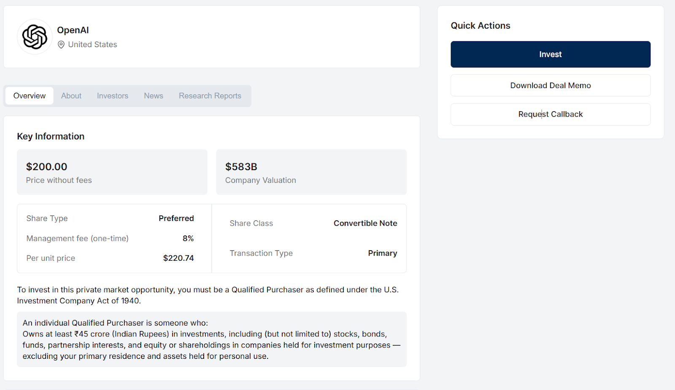675x390 pixels.
Task: Click the $200.00 price card
Action: [112, 172]
